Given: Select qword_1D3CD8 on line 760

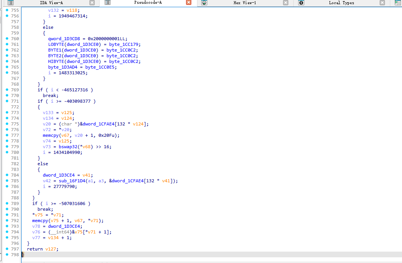Looking at the screenshot, I should [64, 39].
